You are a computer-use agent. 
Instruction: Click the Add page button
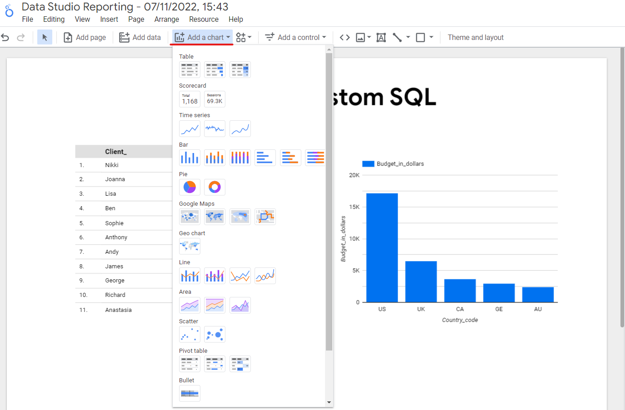click(85, 37)
